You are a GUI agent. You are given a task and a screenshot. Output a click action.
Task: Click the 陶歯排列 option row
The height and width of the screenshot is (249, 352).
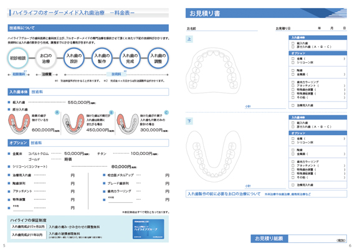[x=41, y=184]
